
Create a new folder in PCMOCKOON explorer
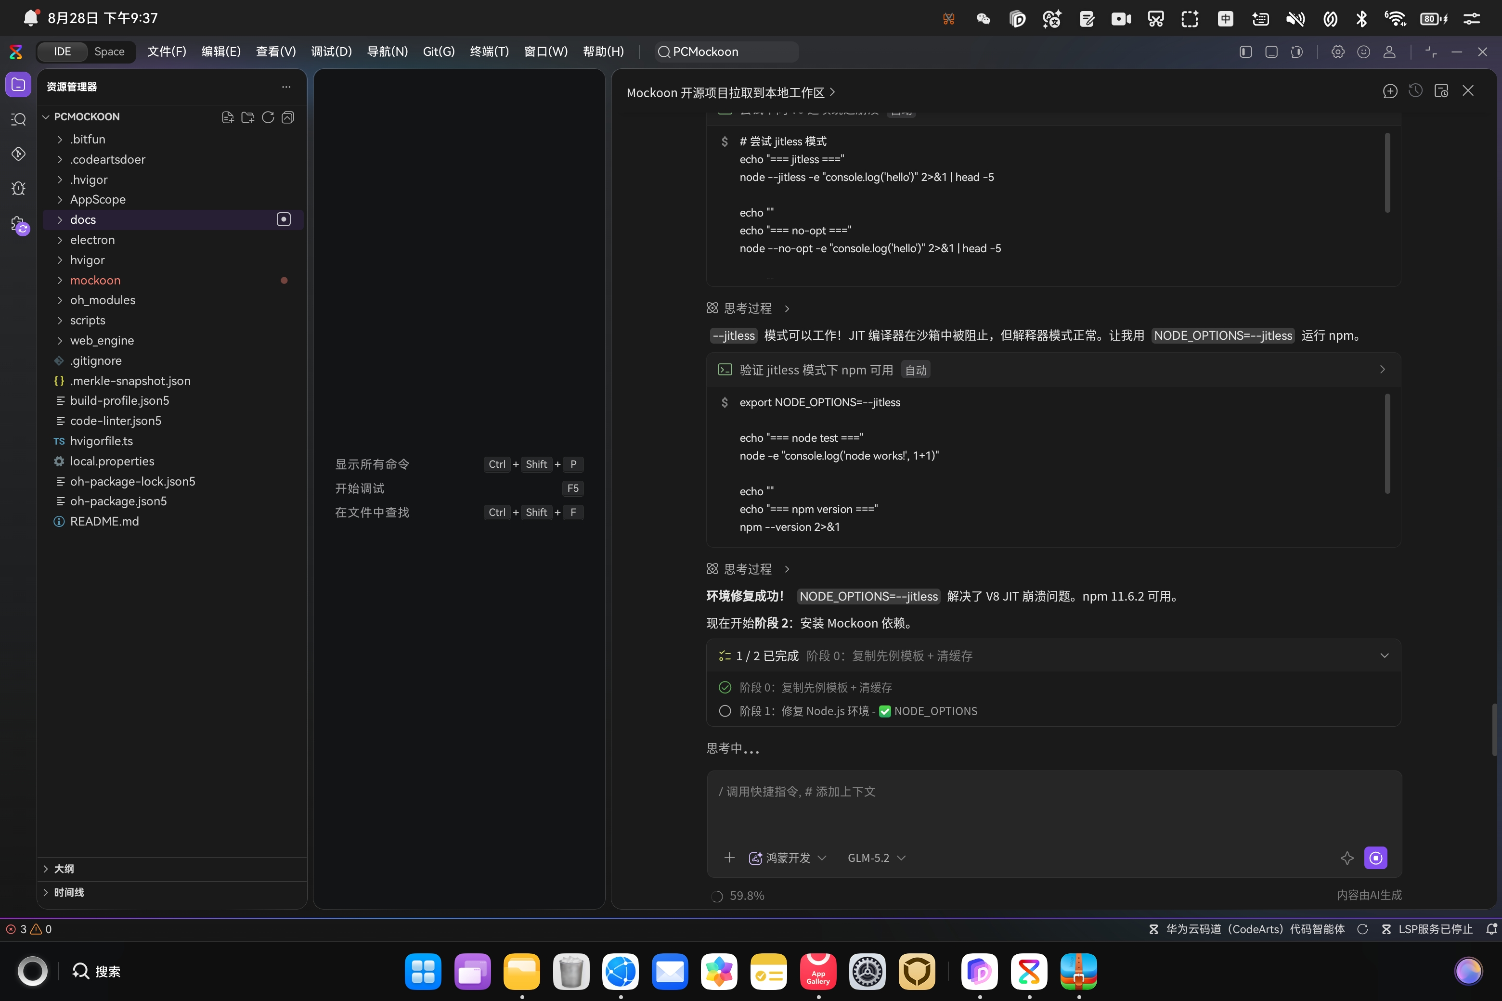(x=248, y=117)
